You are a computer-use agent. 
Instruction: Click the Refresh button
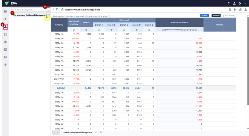pyautogui.click(x=216, y=16)
